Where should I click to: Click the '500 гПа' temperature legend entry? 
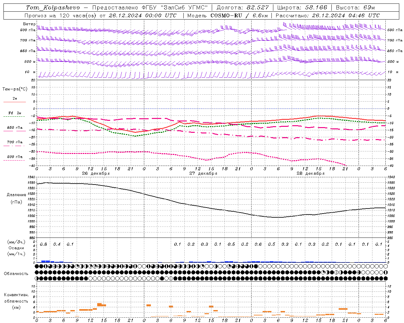click(x=15, y=157)
